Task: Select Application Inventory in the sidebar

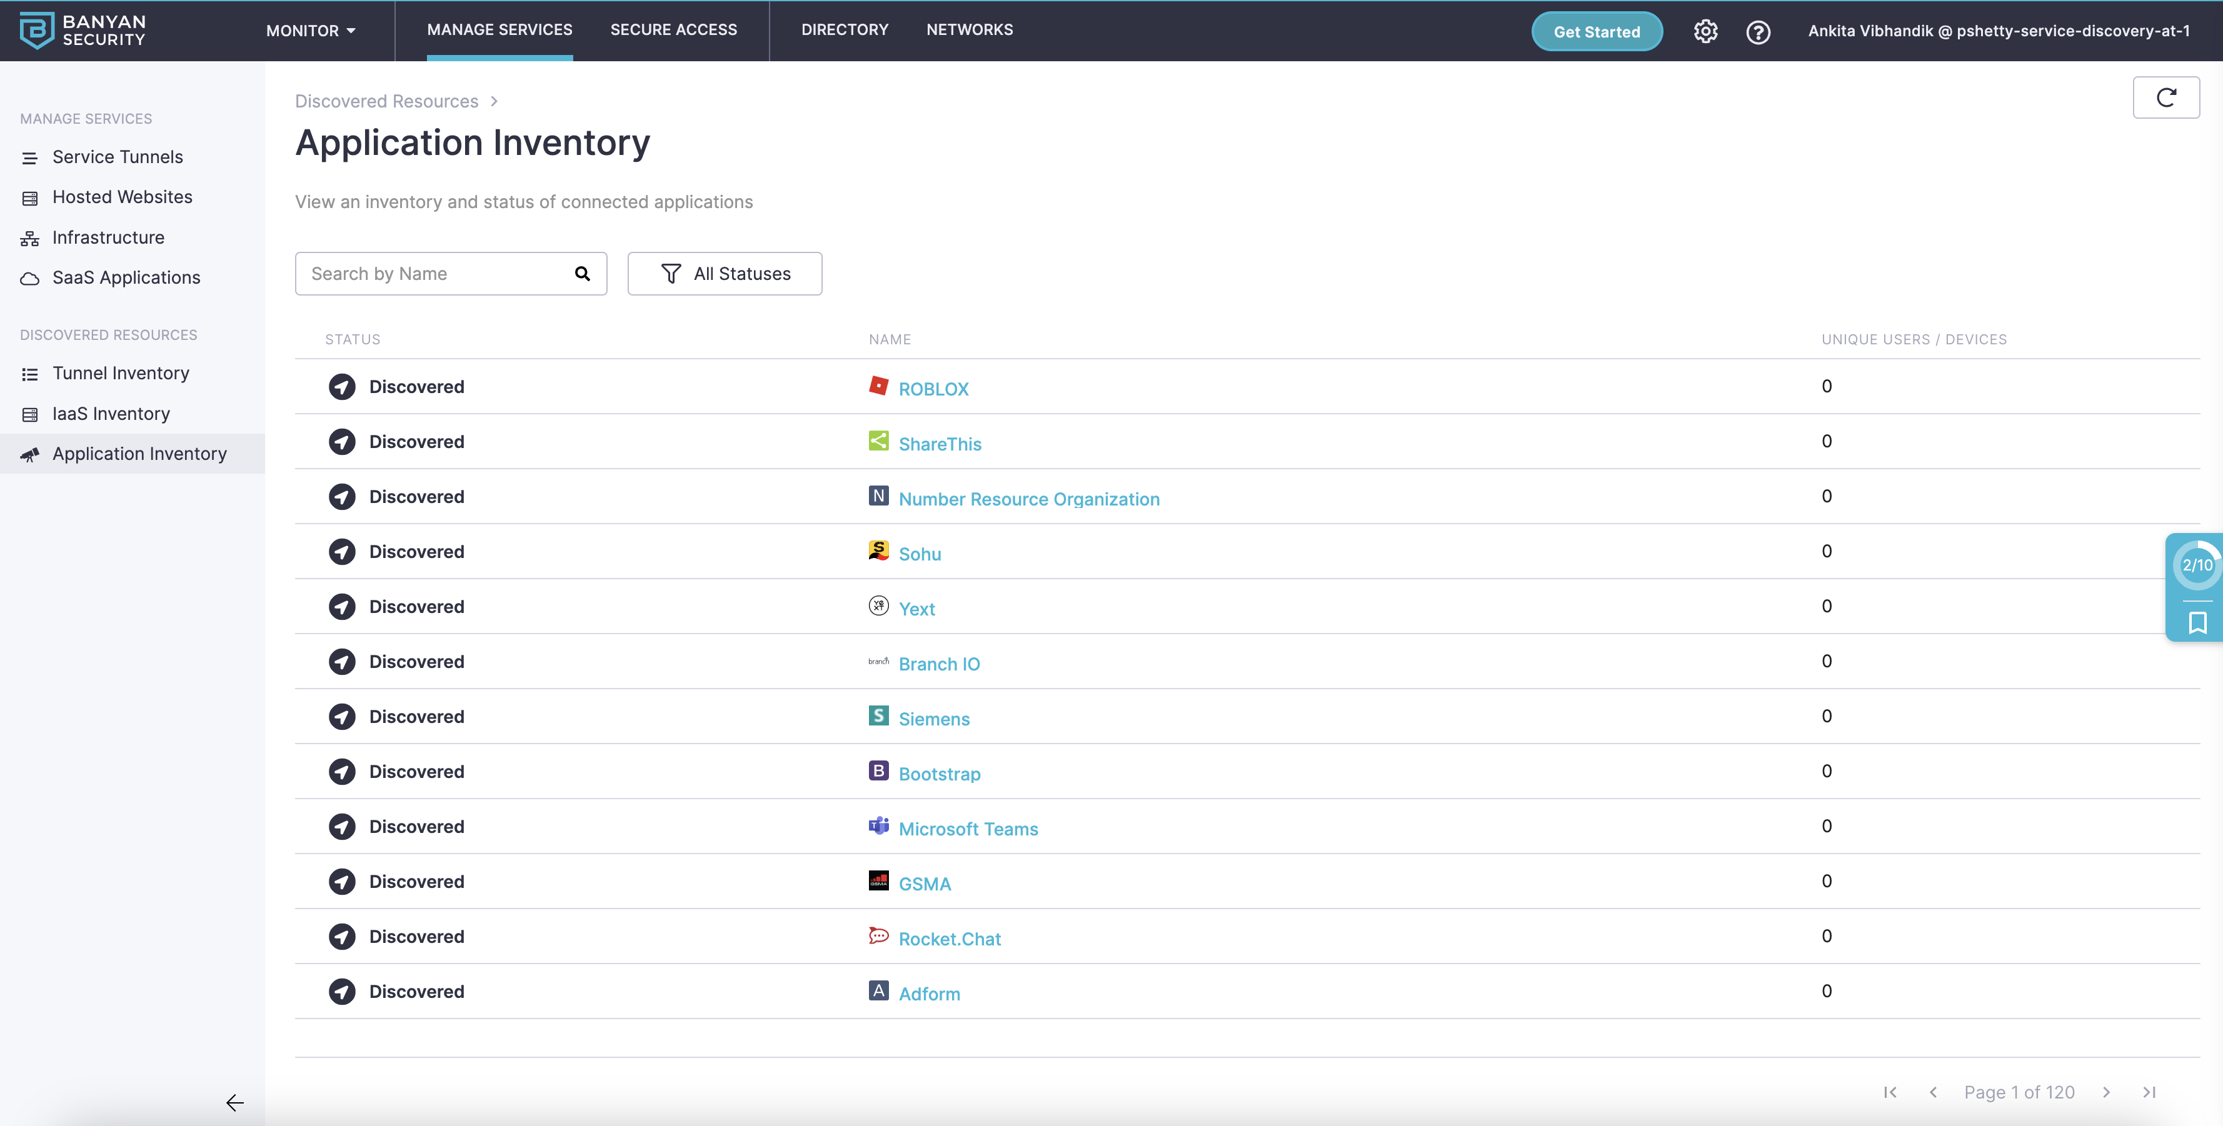Action: (132, 453)
